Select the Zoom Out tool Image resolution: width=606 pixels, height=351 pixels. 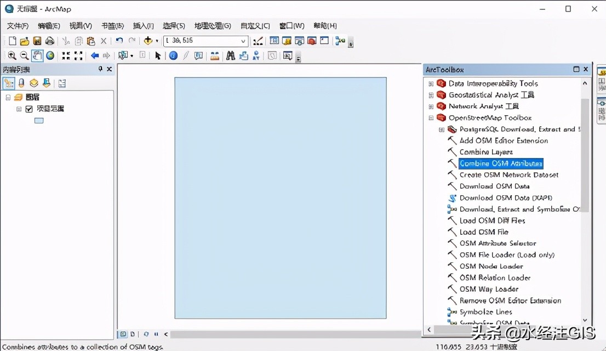[24, 56]
